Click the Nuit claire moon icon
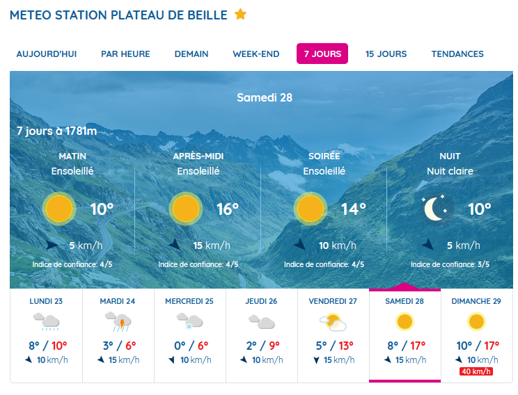 [x=437, y=208]
